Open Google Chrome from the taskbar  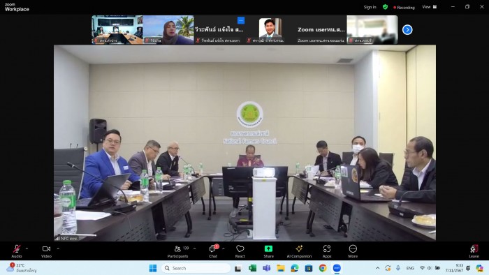[x=323, y=268]
